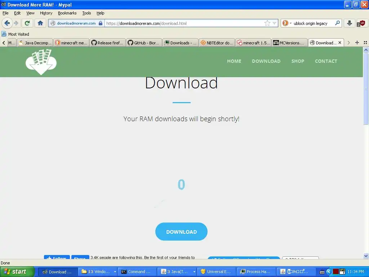Click the HFS tray icon
The height and width of the screenshot is (277, 369).
point(342,272)
